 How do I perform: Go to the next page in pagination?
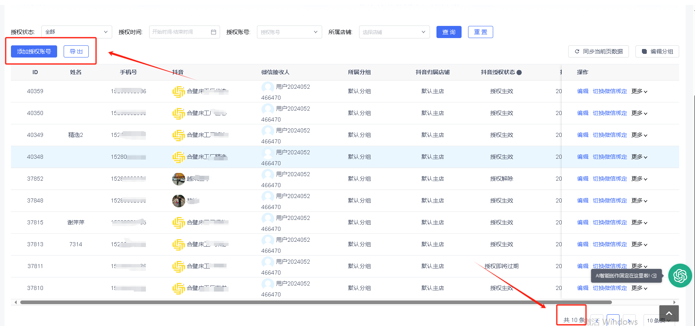point(629,320)
